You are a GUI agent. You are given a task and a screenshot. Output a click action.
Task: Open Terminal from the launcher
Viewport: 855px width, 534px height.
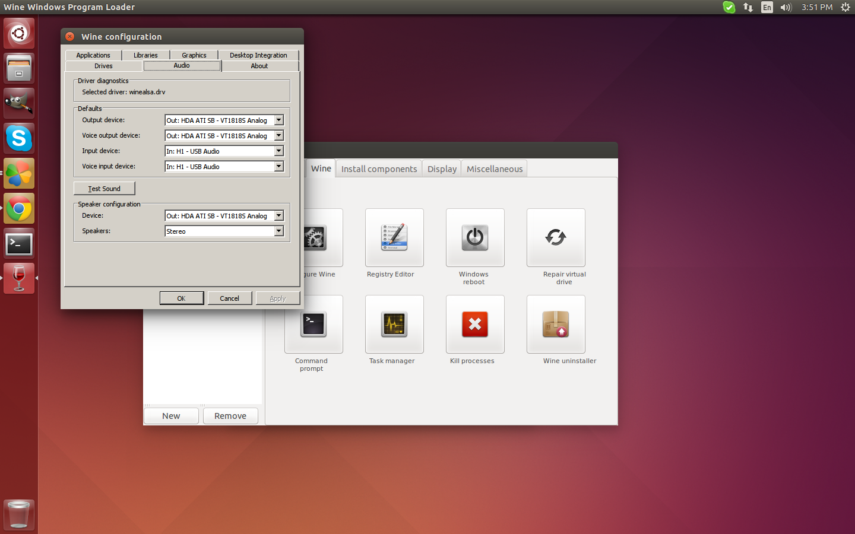pos(19,243)
